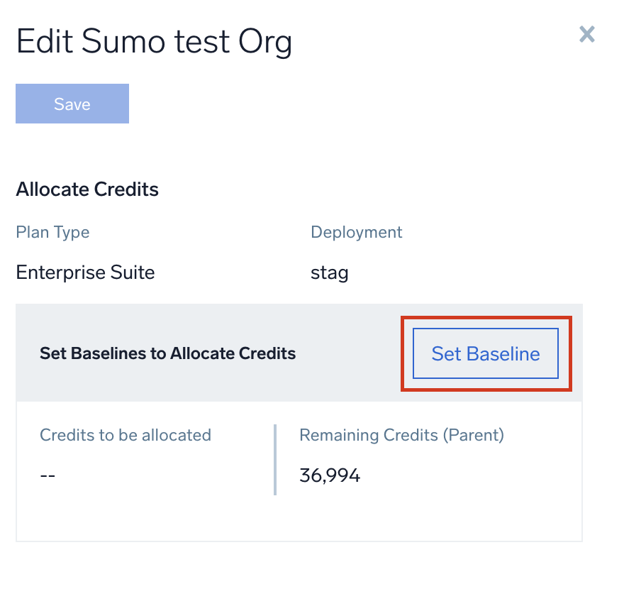
Task: Select the Enterprise Suite plan value
Action: click(84, 272)
